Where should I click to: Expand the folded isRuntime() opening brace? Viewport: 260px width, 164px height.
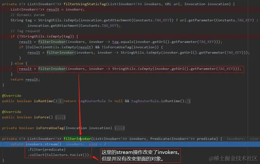(x=60, y=101)
